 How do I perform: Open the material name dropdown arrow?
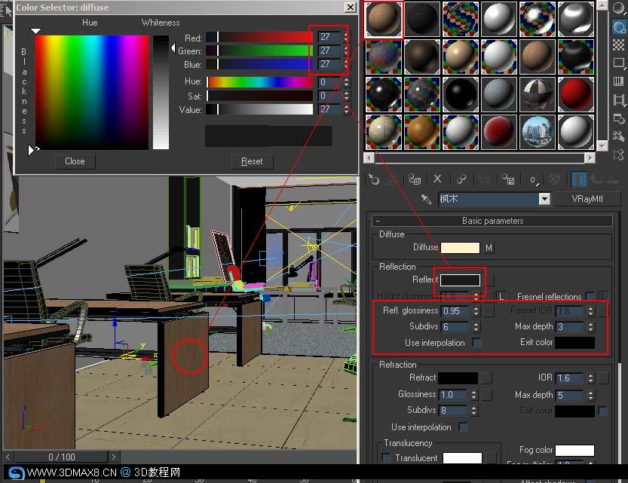pos(544,199)
